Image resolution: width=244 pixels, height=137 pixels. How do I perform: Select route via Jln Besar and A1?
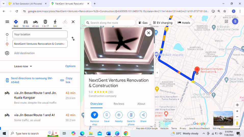(x=40, y=118)
